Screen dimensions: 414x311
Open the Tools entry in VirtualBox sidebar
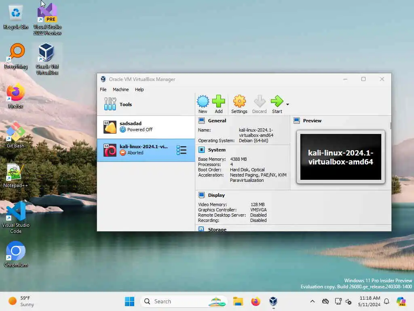click(x=146, y=104)
